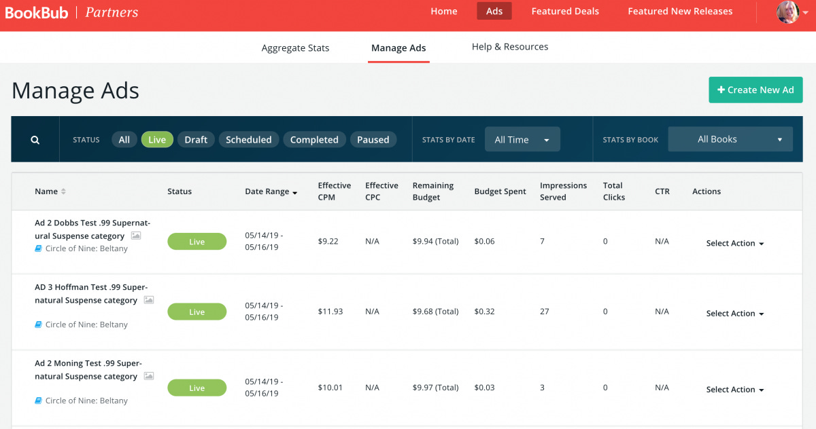Filter ads by Scheduled status

[x=249, y=140]
